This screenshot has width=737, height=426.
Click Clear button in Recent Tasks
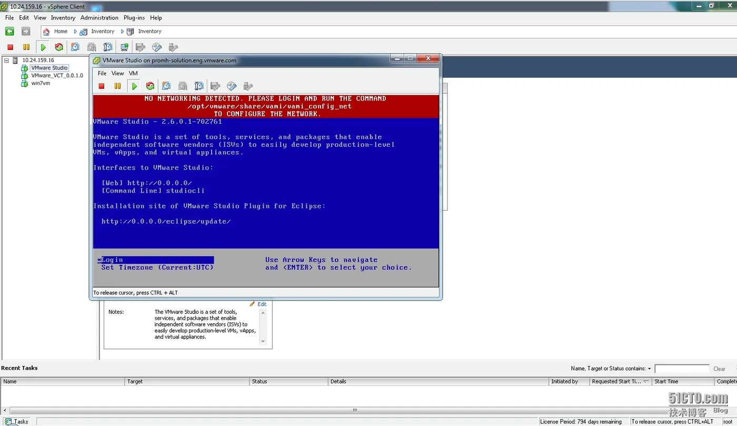click(x=719, y=369)
